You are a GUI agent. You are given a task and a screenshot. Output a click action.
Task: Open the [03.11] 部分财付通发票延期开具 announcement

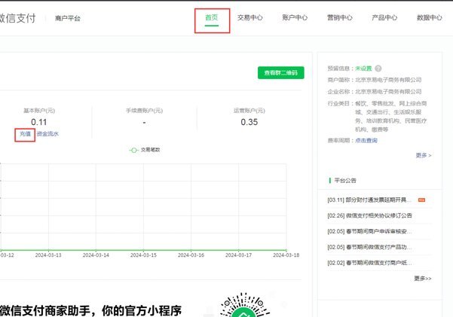coord(369,200)
